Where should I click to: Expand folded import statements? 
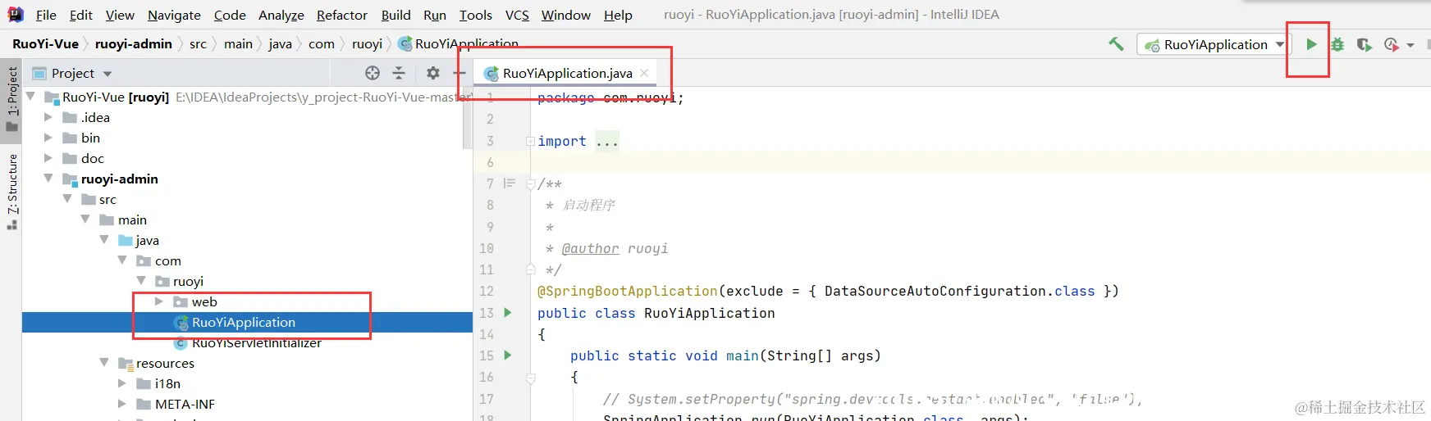(x=530, y=142)
